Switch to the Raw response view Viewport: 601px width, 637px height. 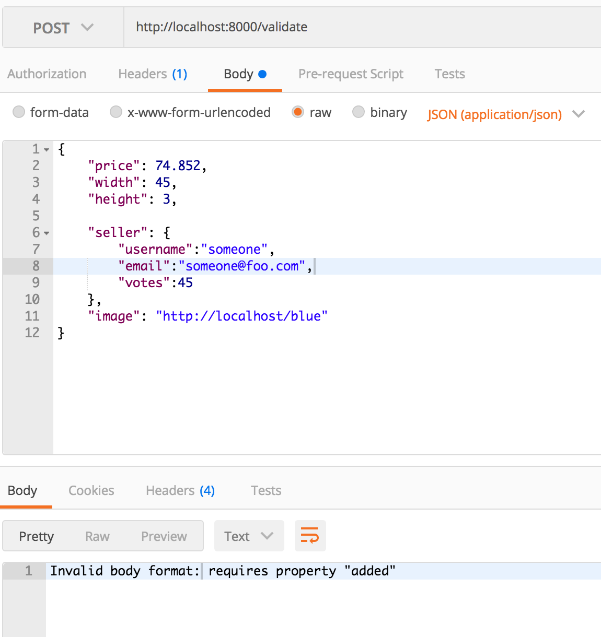97,536
